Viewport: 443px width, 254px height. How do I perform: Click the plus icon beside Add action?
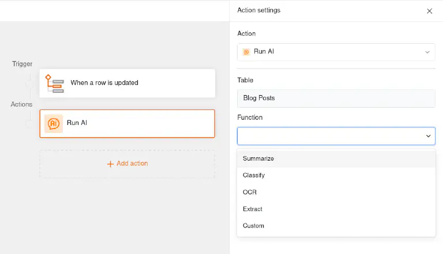110,164
